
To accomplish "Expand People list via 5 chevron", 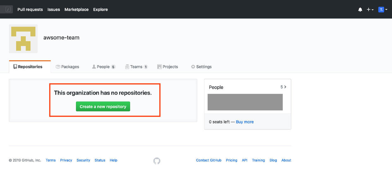I will (283, 87).
